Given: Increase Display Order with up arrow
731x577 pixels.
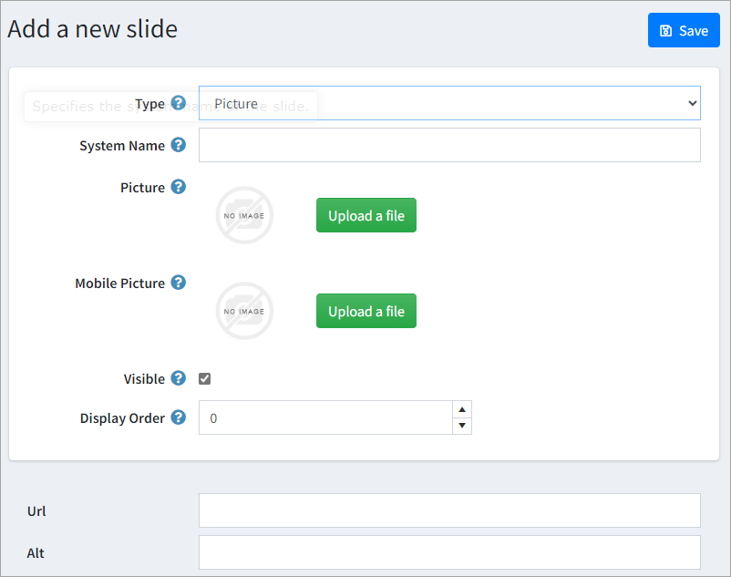Looking at the screenshot, I should coord(462,409).
